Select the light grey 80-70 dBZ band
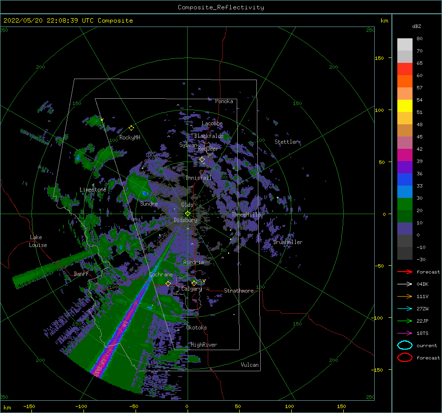The width and height of the screenshot is (442, 413). (x=405, y=45)
